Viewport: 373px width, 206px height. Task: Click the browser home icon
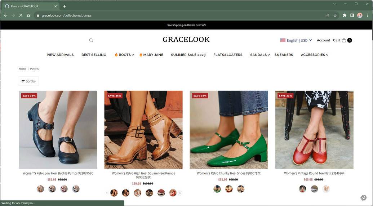(x=28, y=15)
